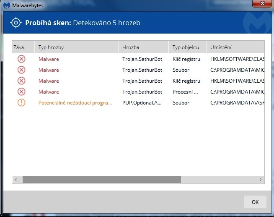
Task: Click severity icon of first Klíč registru row
Action: click(x=21, y=59)
